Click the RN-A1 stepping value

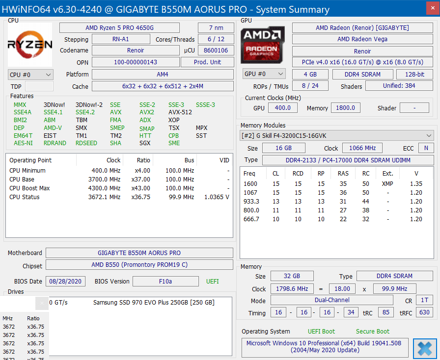(121, 39)
